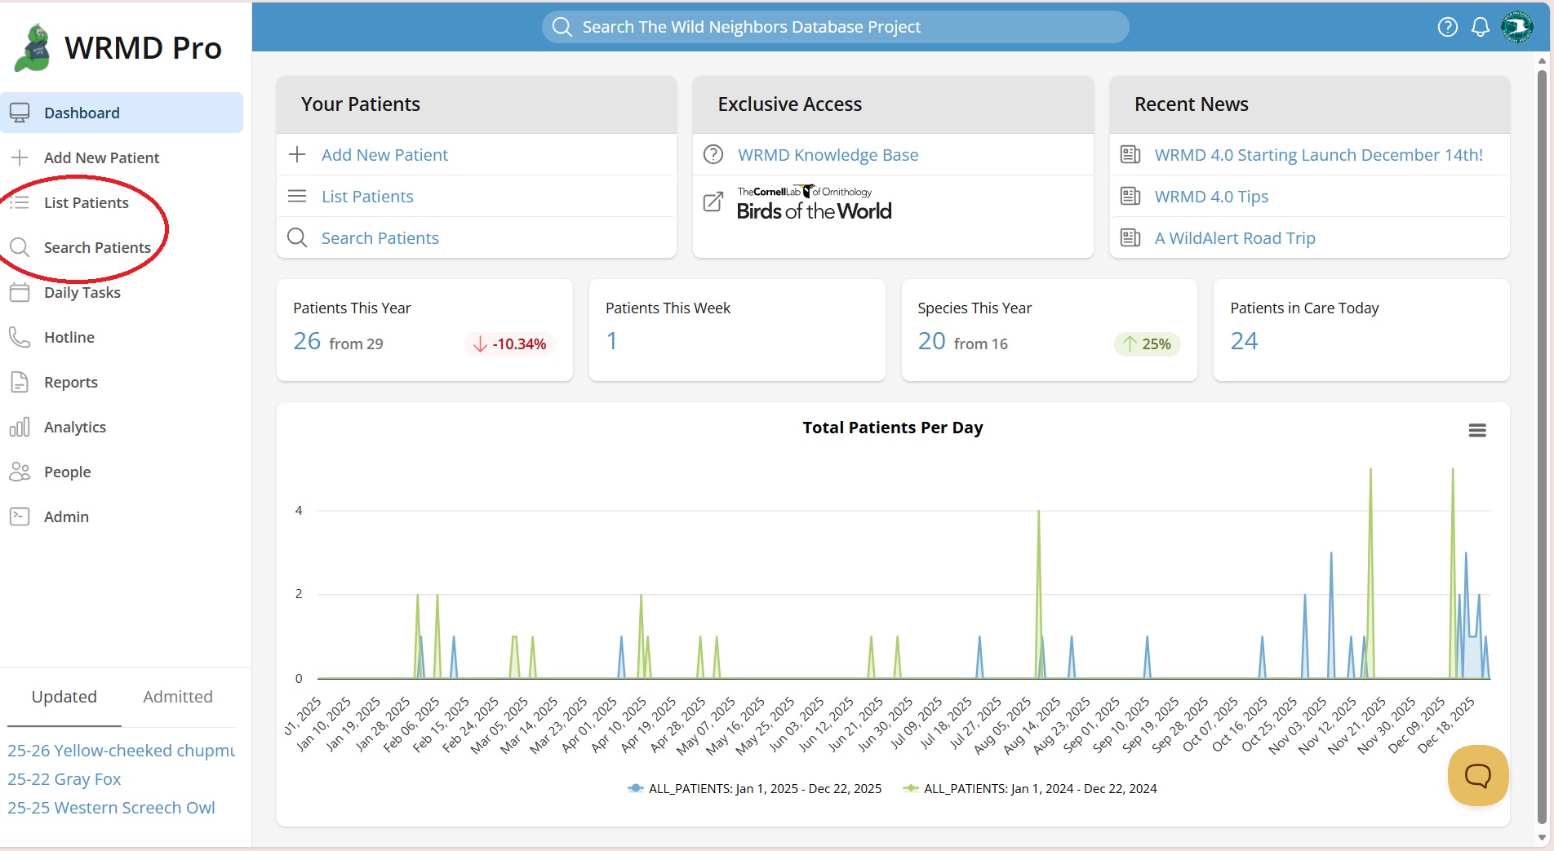
Task: Toggle the 2025 ALL_PATIENTS legend series
Action: click(754, 788)
